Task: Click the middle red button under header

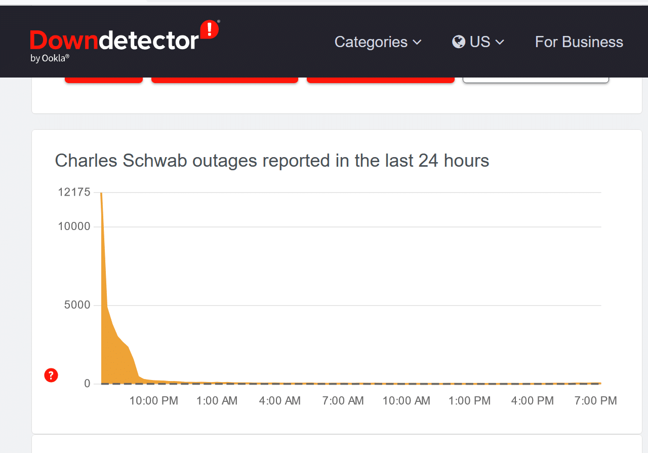Action: (x=225, y=80)
